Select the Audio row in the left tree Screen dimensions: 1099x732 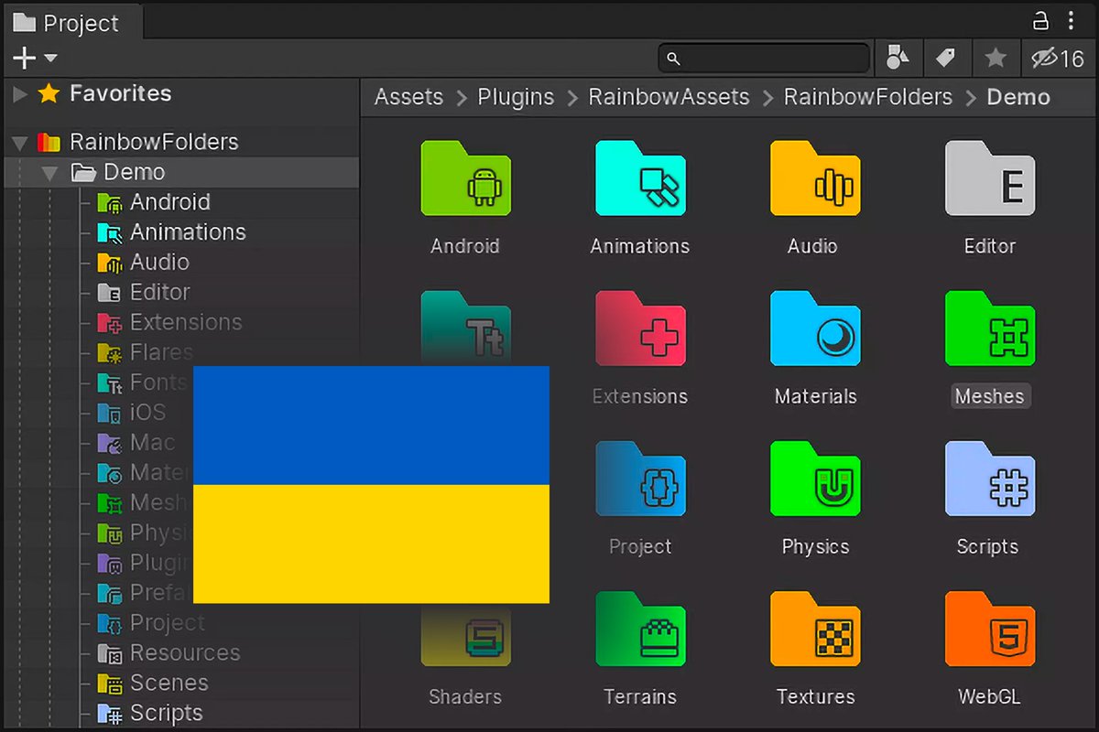click(x=181, y=263)
